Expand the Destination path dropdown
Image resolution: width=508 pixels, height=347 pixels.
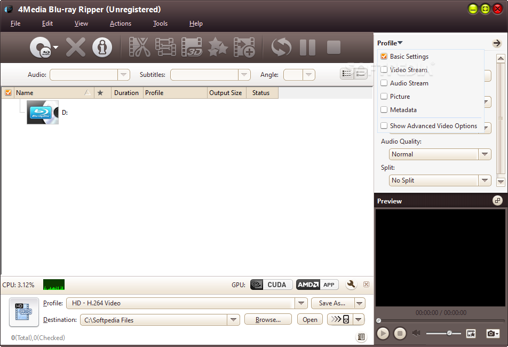tap(233, 320)
